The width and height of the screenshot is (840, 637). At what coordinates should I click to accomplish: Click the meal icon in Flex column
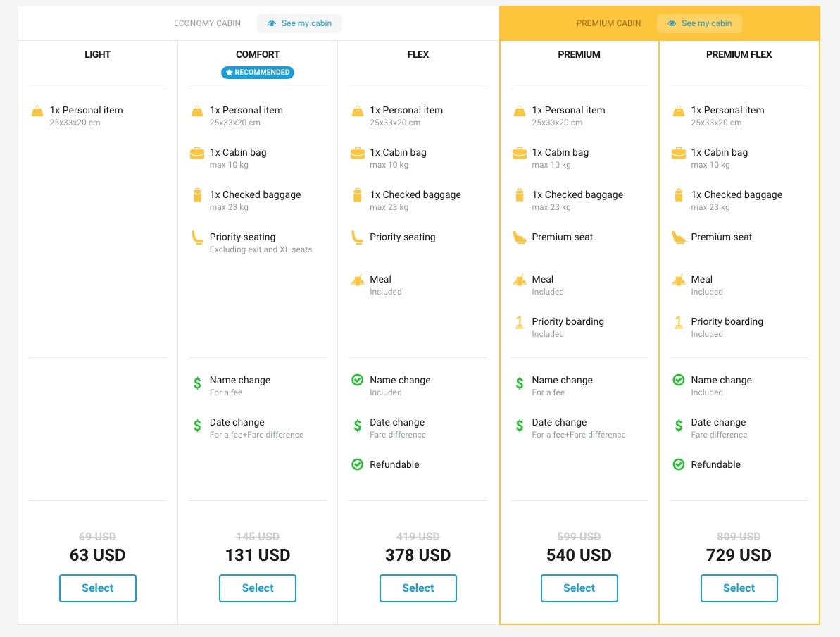[358, 280]
